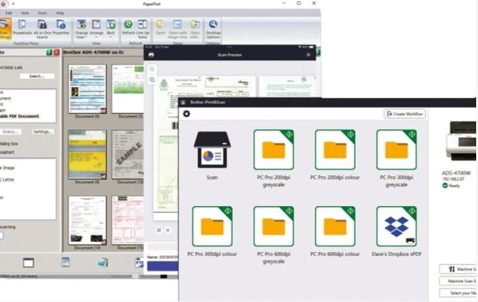Select Document (4) thumbnail in PaperPort
The height and width of the screenshot is (302, 478).
pyautogui.click(x=87, y=88)
